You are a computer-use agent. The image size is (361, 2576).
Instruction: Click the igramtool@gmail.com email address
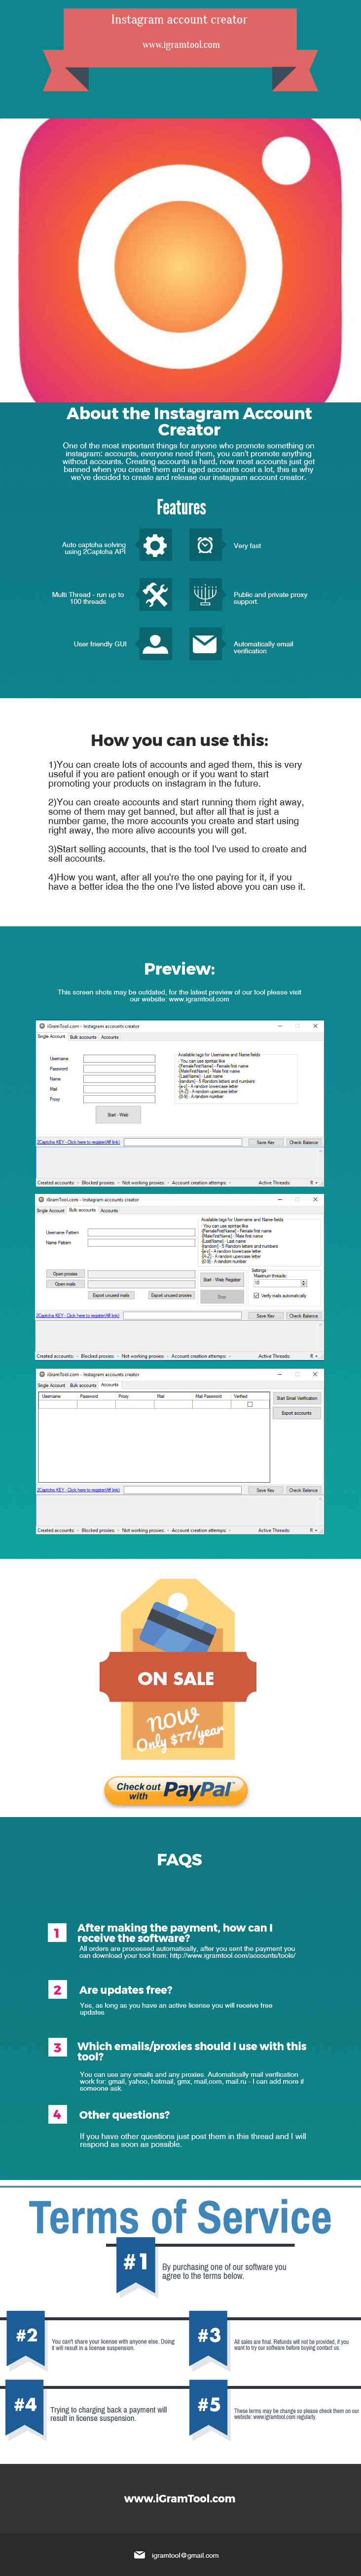pos(185,2555)
